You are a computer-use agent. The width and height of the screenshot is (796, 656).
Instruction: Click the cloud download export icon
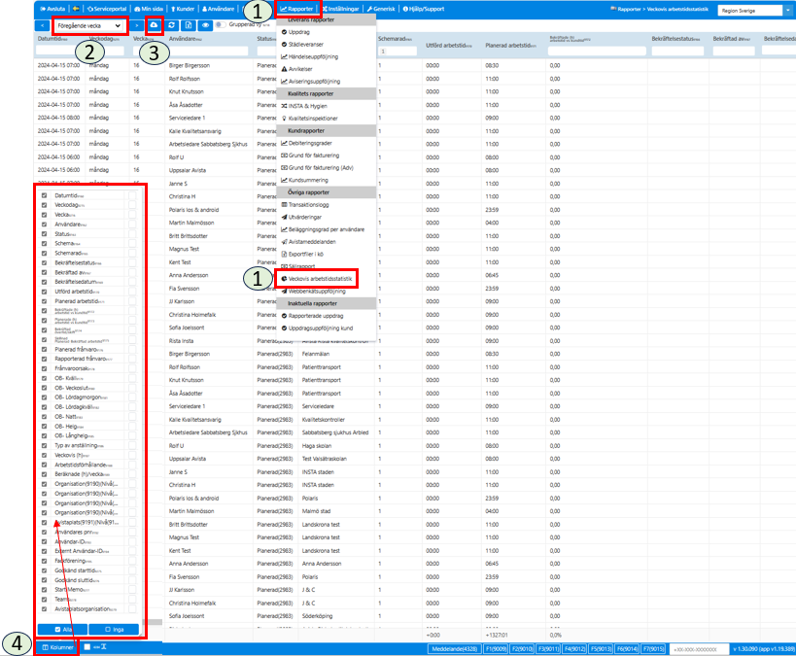click(154, 25)
